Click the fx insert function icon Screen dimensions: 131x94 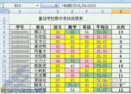point(56,6)
